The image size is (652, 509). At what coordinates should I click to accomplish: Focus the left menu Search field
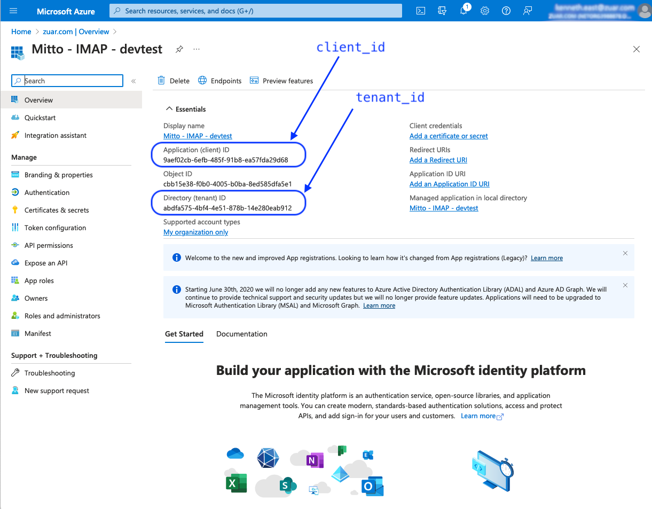tap(67, 81)
